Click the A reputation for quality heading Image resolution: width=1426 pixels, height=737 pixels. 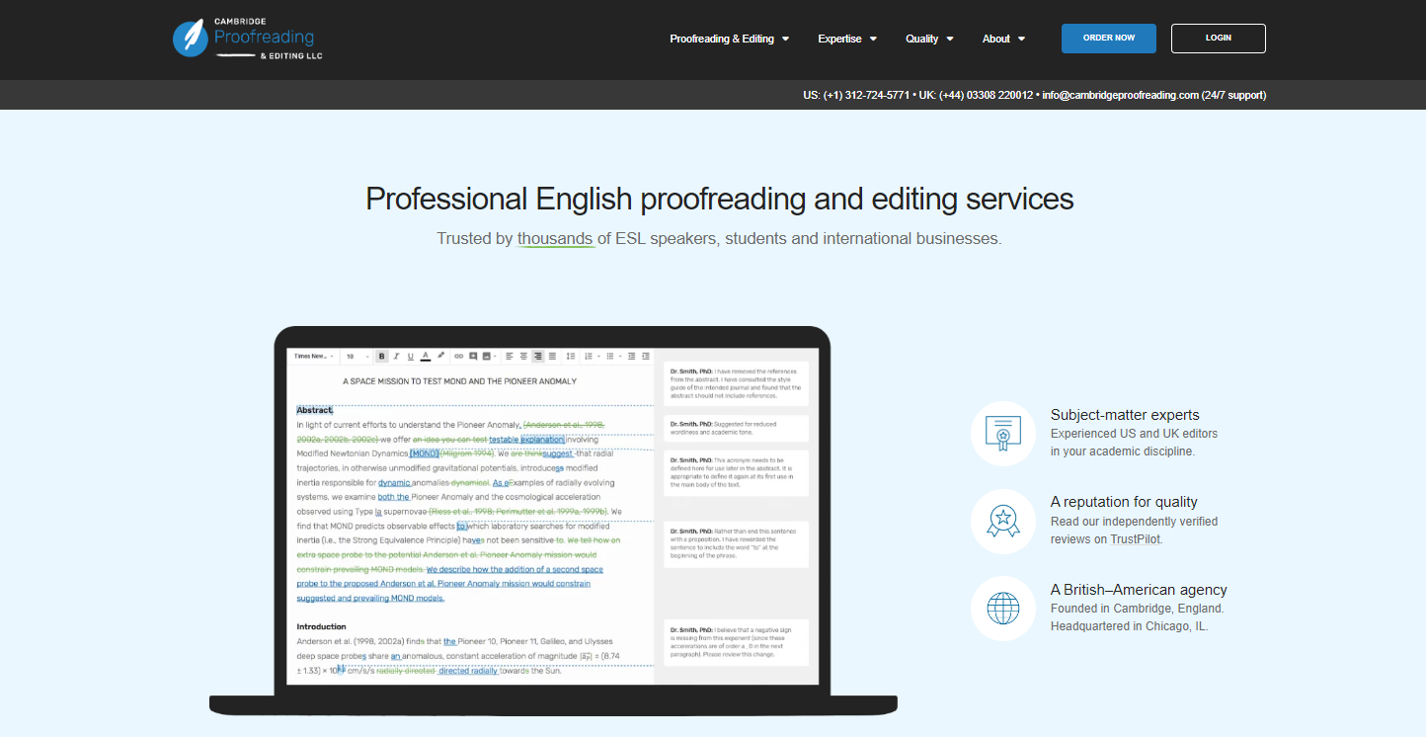coord(1124,502)
